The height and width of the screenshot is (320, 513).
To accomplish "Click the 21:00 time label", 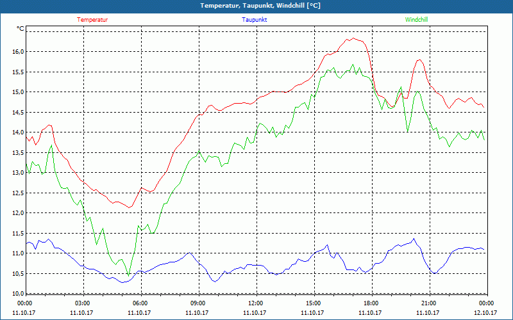I will point(428,303).
